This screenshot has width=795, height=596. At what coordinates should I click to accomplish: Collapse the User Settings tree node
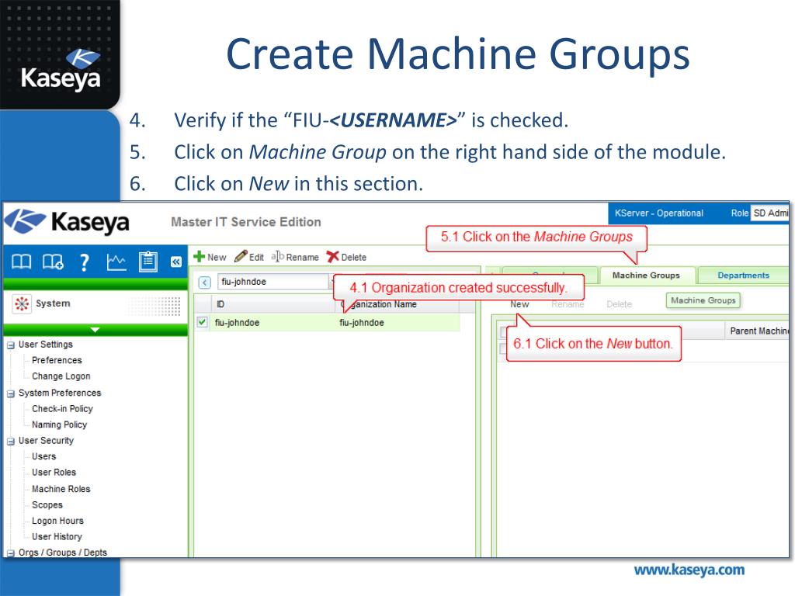click(x=10, y=345)
